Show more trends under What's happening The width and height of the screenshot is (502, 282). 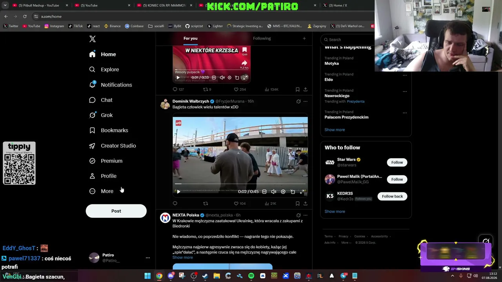click(x=335, y=130)
